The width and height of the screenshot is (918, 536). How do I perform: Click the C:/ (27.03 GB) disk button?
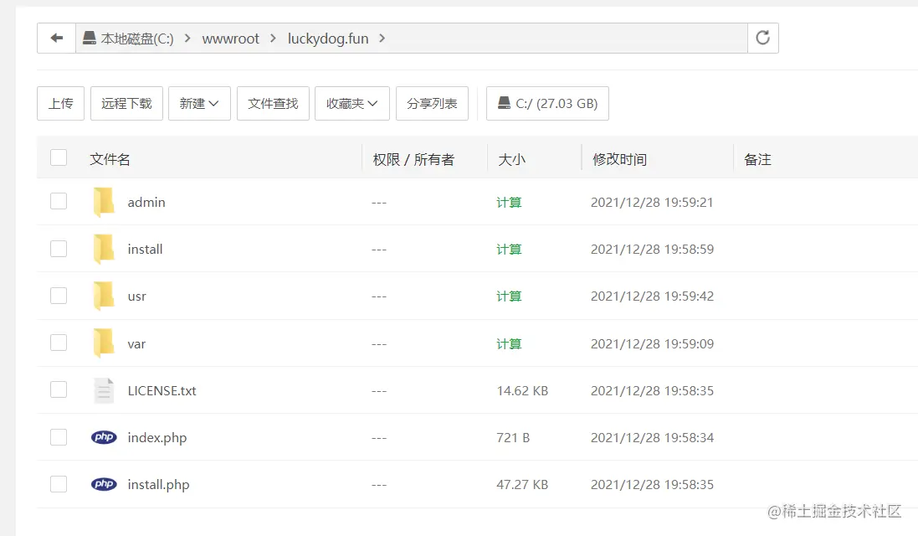[x=547, y=104]
